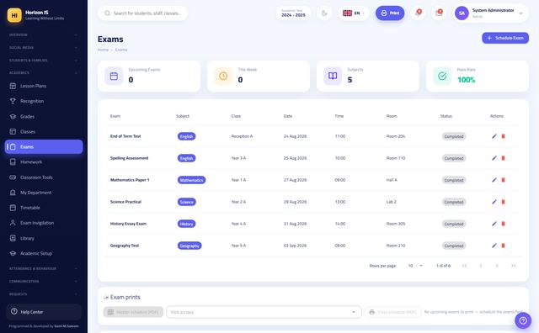This screenshot has width=539, height=333.
Task: Open Library in the sidebar
Action: (x=44, y=238)
